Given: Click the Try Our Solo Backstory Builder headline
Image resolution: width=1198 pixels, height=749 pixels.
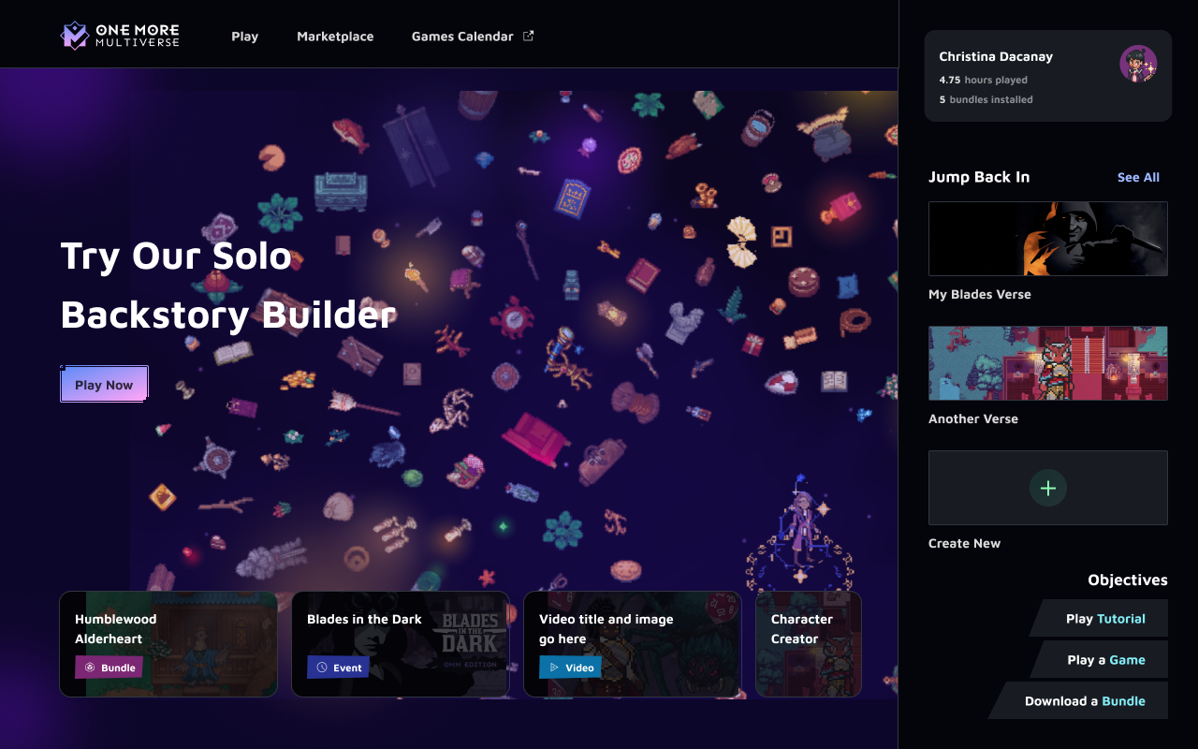Looking at the screenshot, I should pos(228,285).
